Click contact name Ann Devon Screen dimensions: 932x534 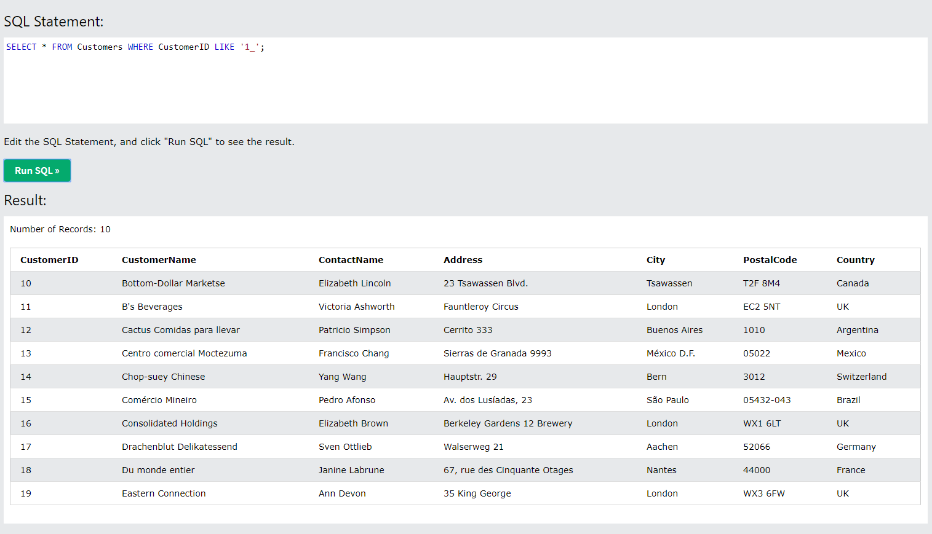[x=342, y=493]
